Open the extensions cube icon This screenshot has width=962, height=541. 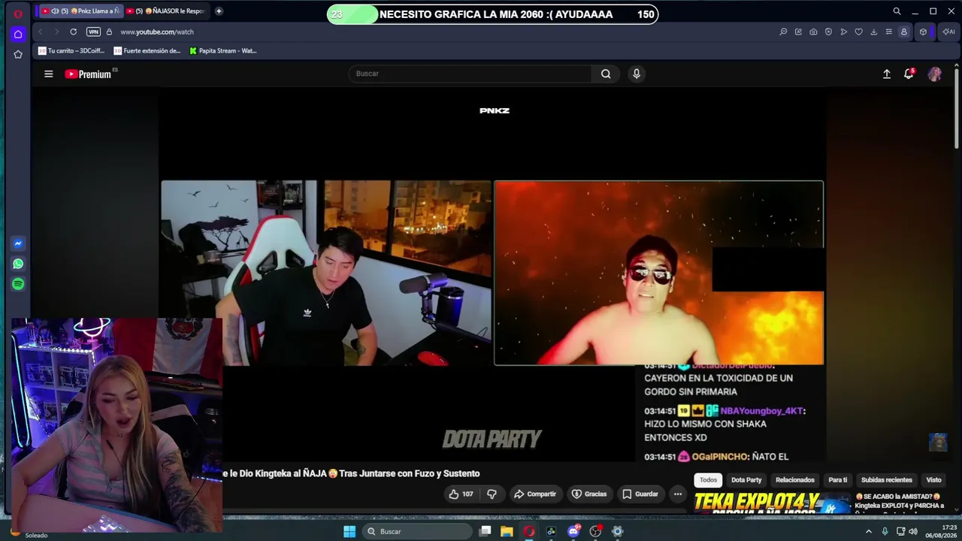[x=923, y=32]
